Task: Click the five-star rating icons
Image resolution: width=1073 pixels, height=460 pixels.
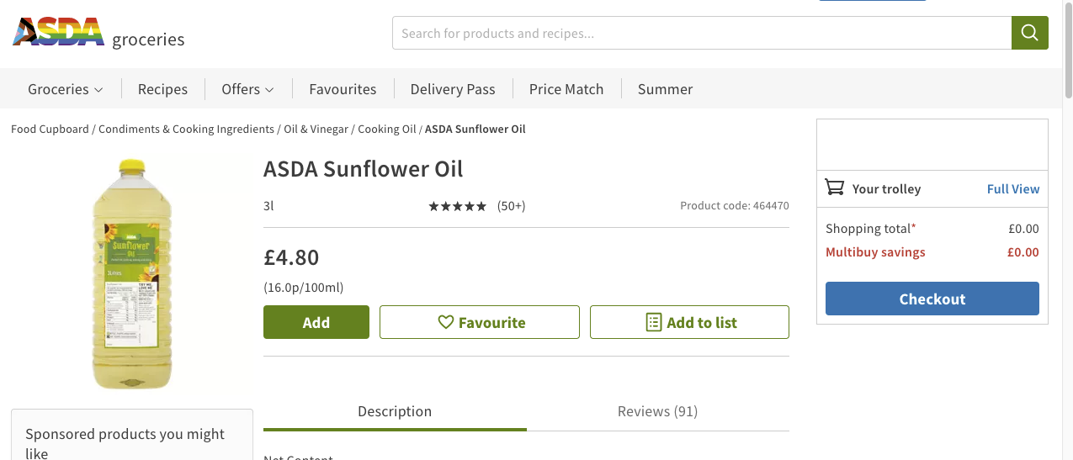Action: tap(457, 206)
